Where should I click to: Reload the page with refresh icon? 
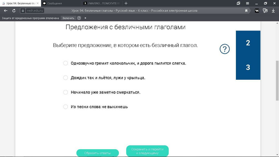[14, 10]
